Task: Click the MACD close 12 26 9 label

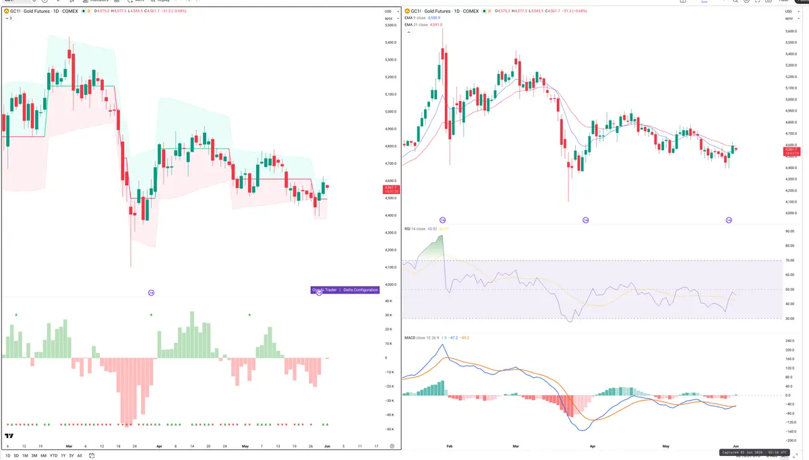Action: (423, 337)
